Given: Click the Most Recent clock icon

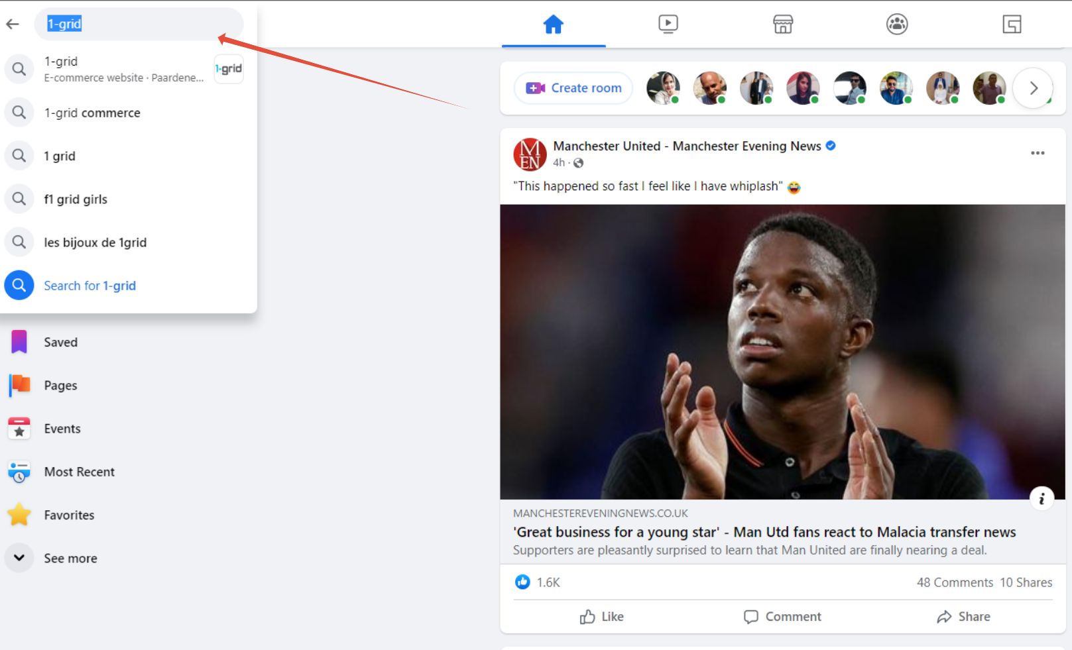Looking at the screenshot, I should click(19, 472).
